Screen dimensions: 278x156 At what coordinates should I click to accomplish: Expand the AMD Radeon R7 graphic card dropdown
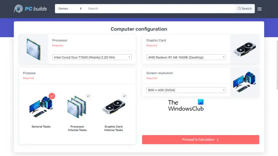tap(186, 57)
